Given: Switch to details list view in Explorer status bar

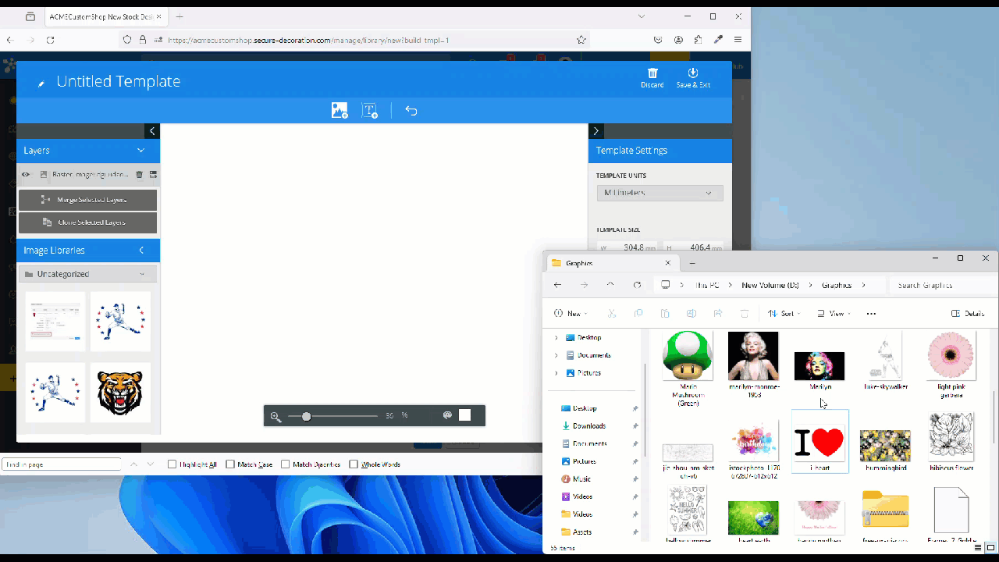Looking at the screenshot, I should pos(976,548).
